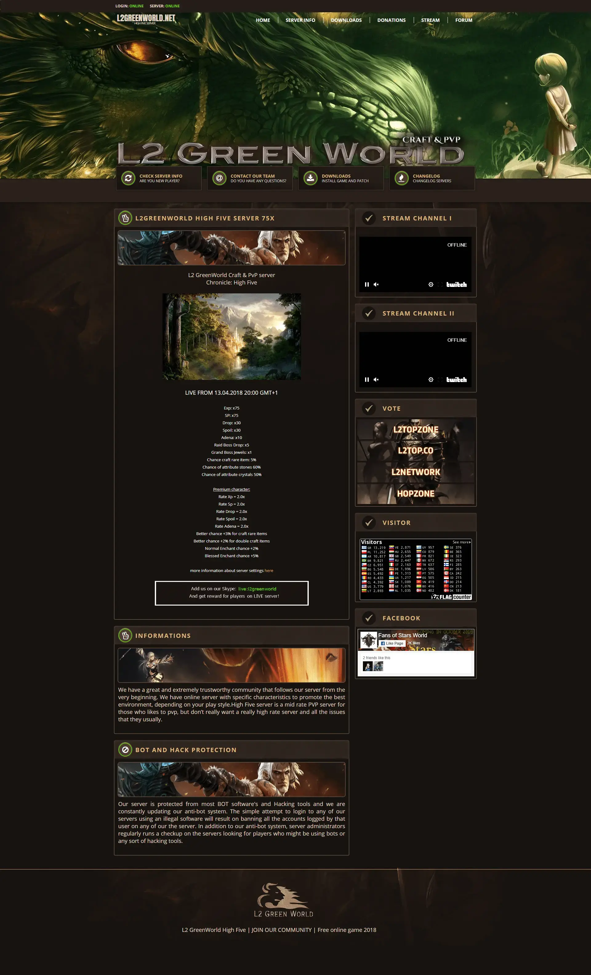Click the FORUM menu tab
591x975 pixels.
click(x=464, y=19)
